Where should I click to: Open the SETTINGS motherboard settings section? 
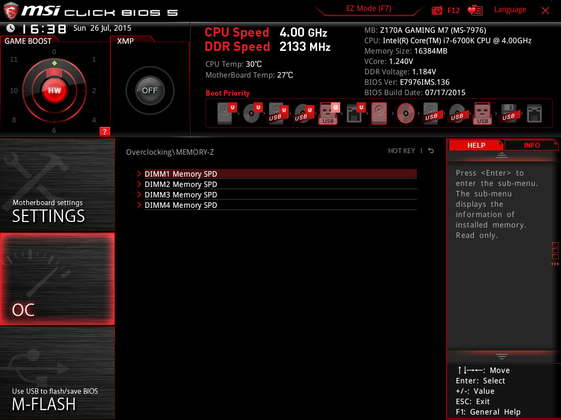[57, 185]
